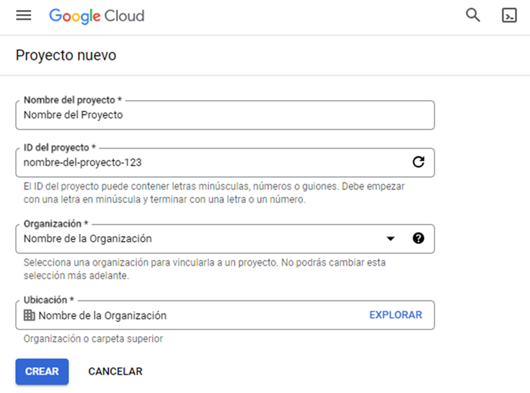Click the CREAR button
The image size is (530, 393).
point(42,371)
